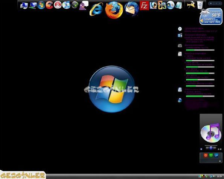
Task: Launch FileZilla from the dock
Action: [x=144, y=6]
